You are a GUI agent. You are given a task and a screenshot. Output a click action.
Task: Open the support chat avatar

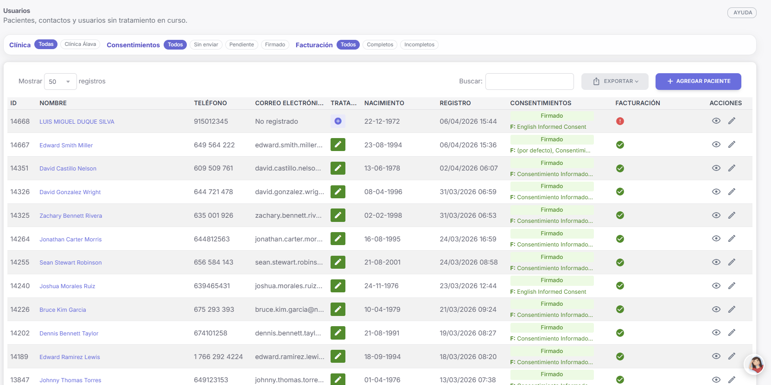tap(755, 364)
